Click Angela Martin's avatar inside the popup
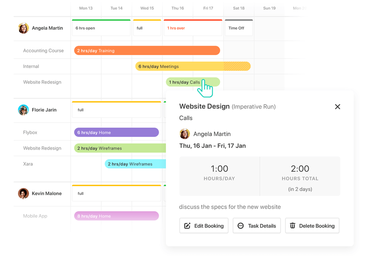The width and height of the screenshot is (367, 256). pyautogui.click(x=184, y=134)
